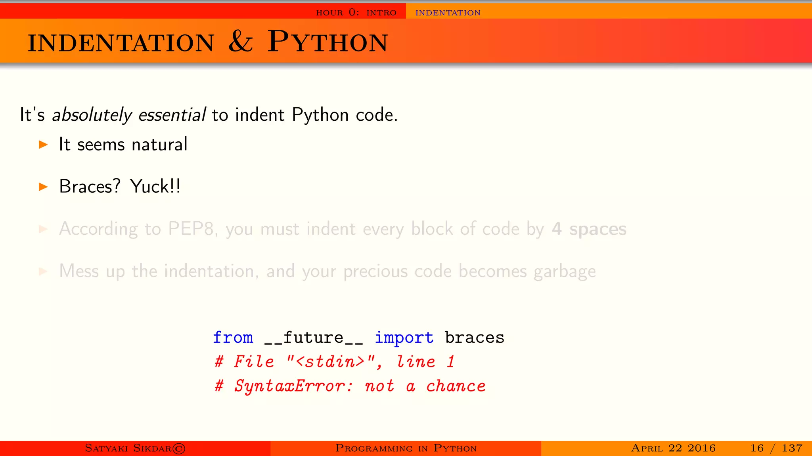Click red comment '# File "<stdin>", line 1'

(334, 361)
